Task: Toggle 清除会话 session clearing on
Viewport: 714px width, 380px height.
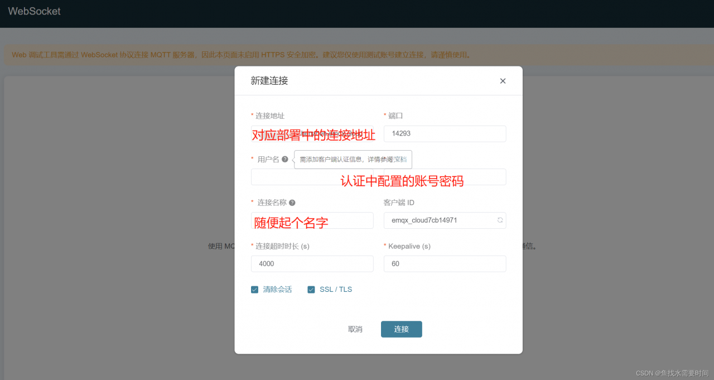Action: [x=254, y=289]
